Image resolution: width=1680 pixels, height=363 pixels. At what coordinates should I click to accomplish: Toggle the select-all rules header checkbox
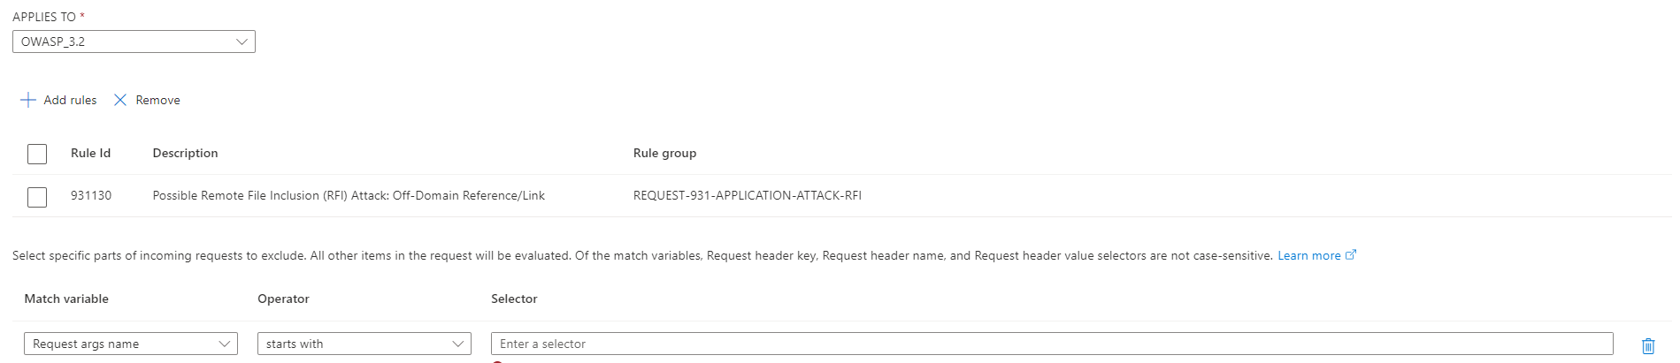click(x=37, y=154)
